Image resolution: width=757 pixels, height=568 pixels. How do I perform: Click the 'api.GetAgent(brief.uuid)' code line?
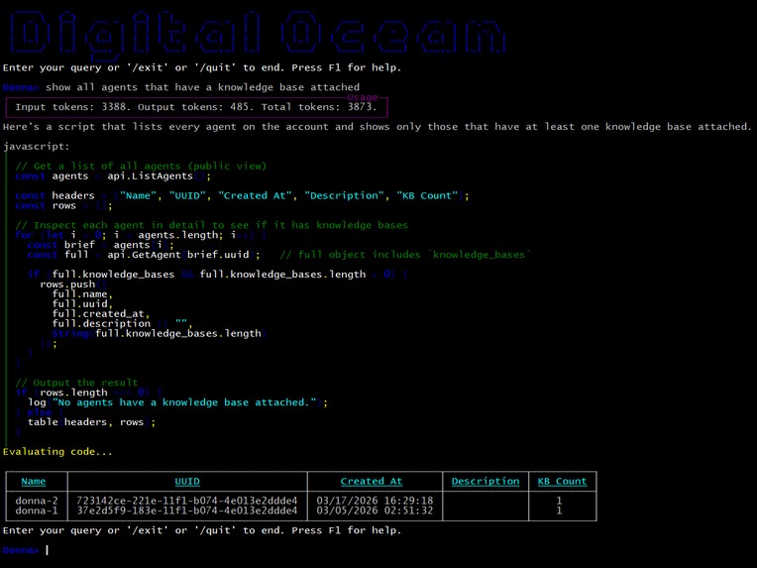144,255
